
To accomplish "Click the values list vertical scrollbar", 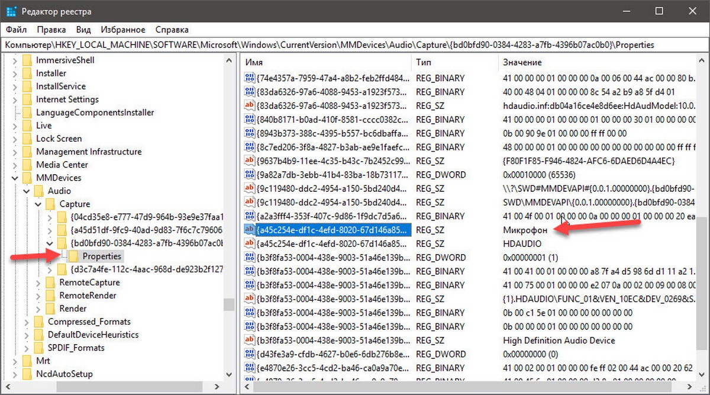I will coord(703,237).
